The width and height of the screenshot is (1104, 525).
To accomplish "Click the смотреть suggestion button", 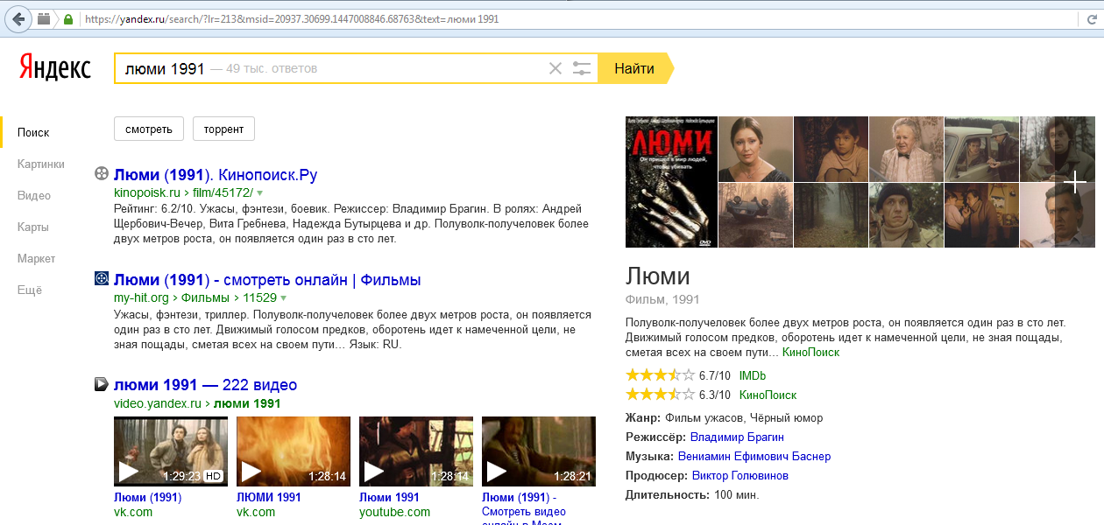I will coord(149,129).
